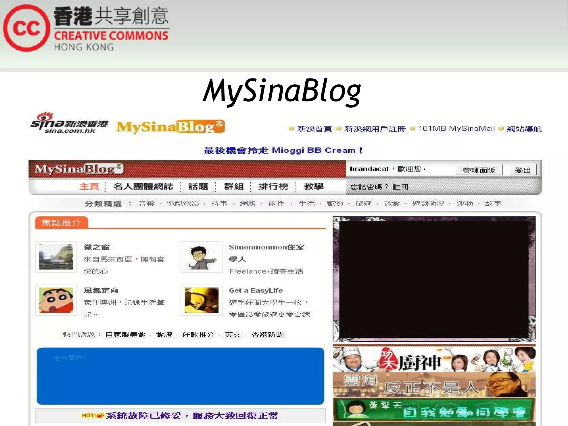Open 新浪首頁 link at top
The image size is (568, 426).
[x=315, y=129]
